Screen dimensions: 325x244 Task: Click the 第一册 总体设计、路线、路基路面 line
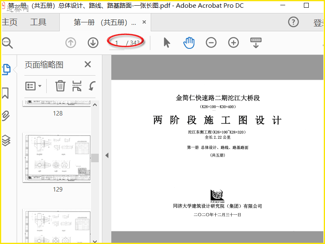[x=218, y=148]
